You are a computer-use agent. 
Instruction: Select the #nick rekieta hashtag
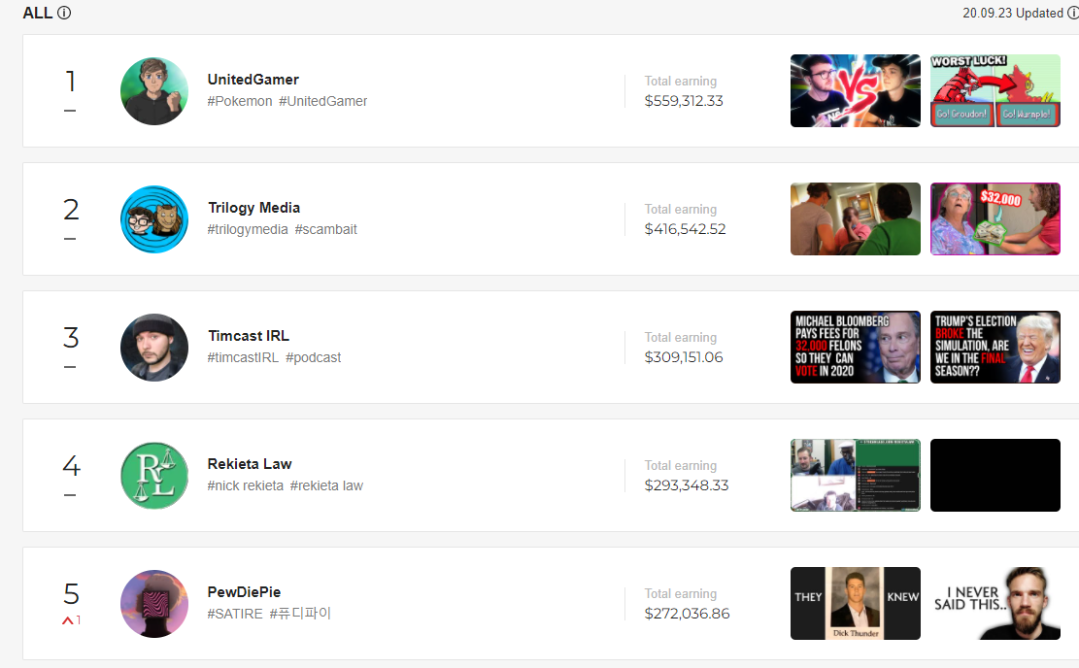tap(245, 485)
